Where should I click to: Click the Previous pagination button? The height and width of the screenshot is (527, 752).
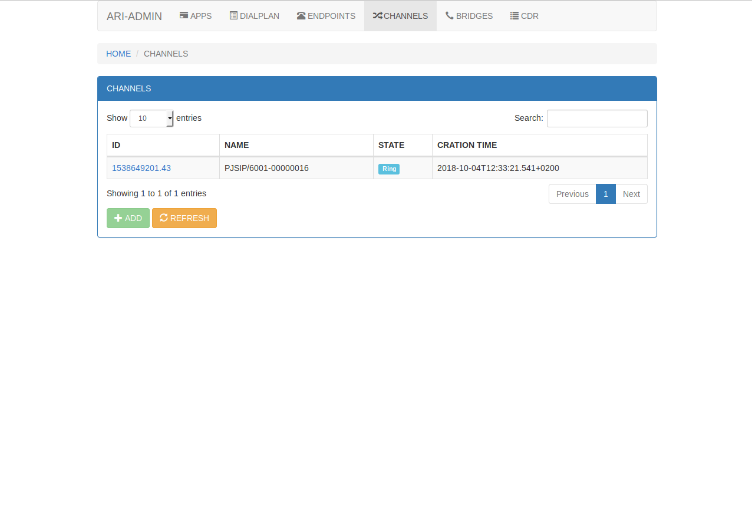[x=572, y=194]
